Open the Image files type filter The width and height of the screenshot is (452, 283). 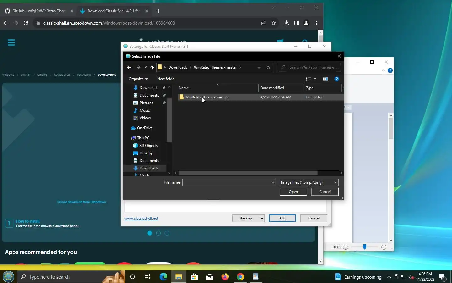tap(309, 182)
